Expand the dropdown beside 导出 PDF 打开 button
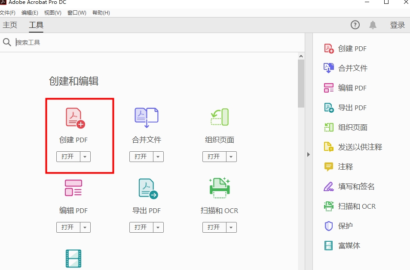Screen dimensions: 410x270 tap(159, 227)
